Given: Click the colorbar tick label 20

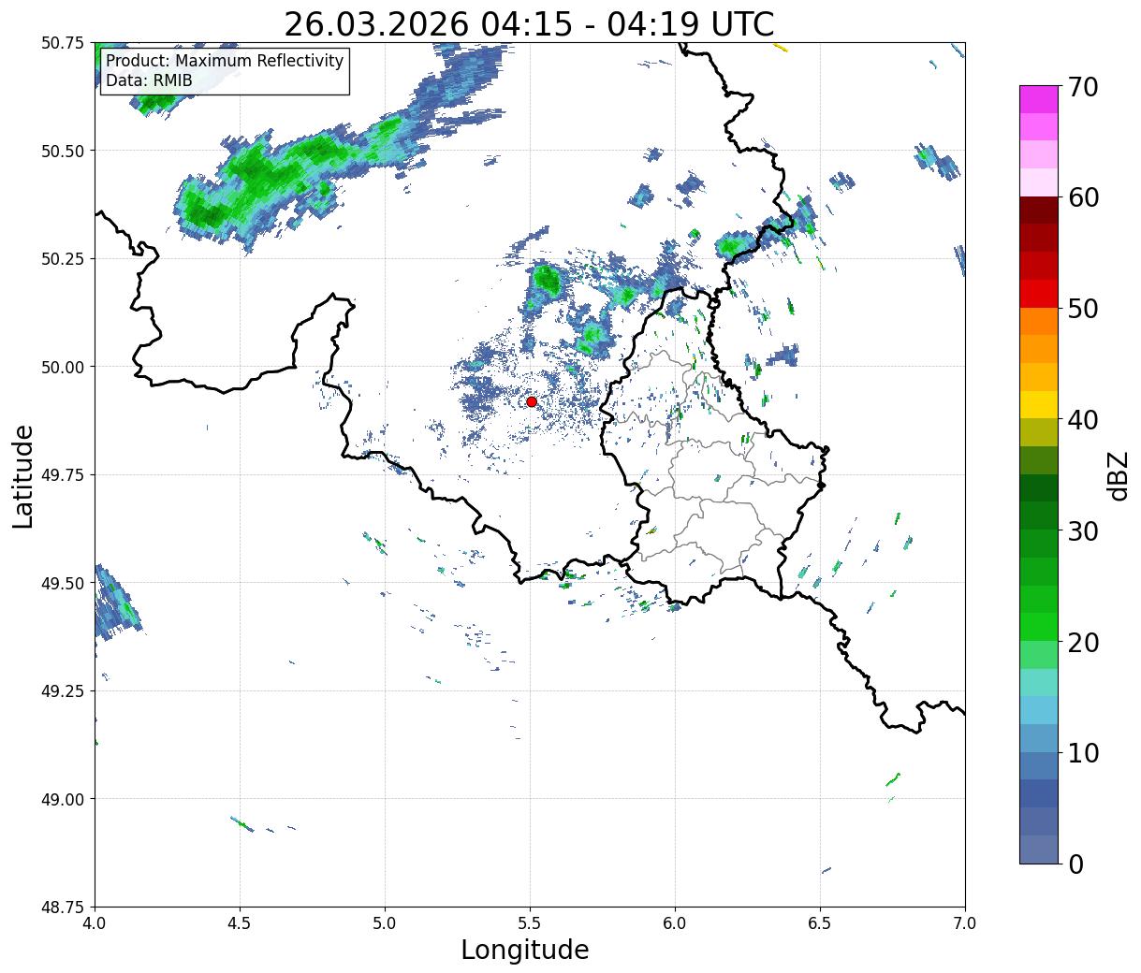Looking at the screenshot, I should pyautogui.click(x=1082, y=643).
